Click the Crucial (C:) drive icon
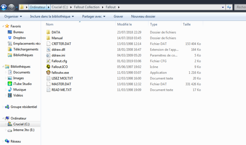Viewport: 246px width, 145px height. [x=10, y=124]
